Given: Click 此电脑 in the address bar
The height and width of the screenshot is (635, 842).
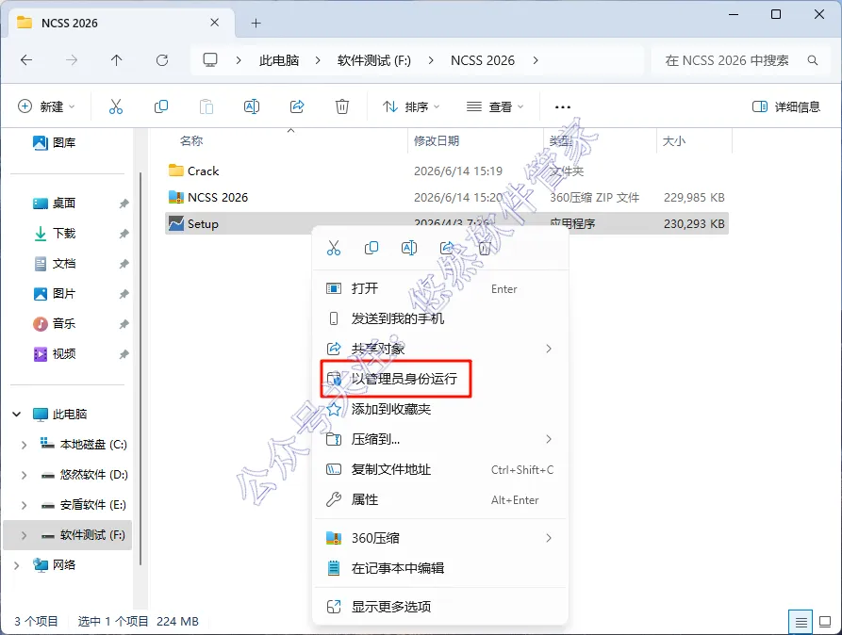Looking at the screenshot, I should coord(279,60).
